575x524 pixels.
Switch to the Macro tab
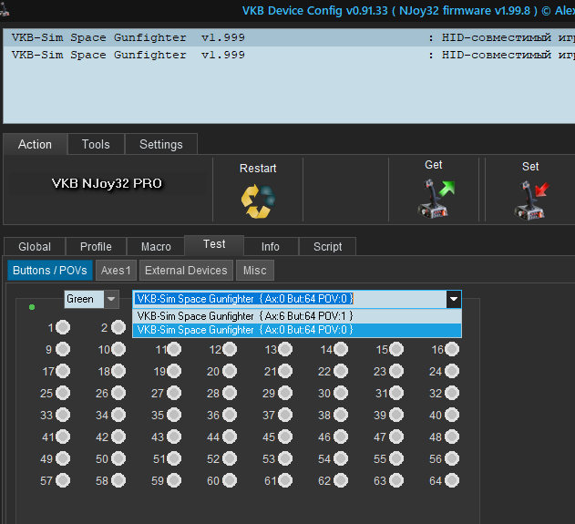coord(156,247)
